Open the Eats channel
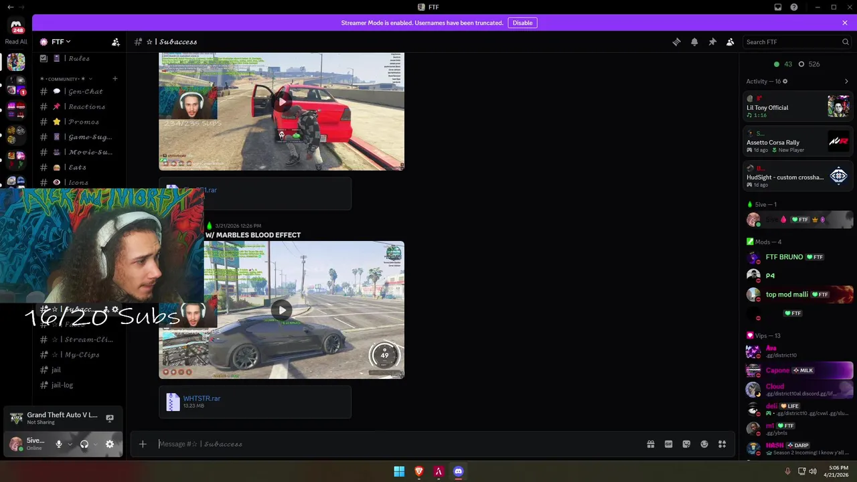This screenshot has width=857, height=482. pyautogui.click(x=78, y=167)
